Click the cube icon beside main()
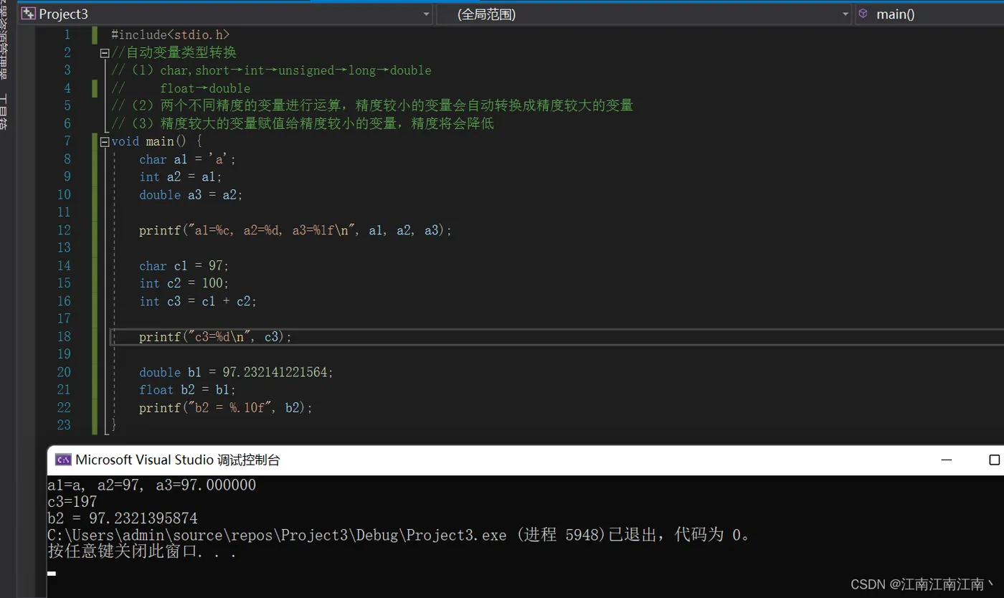This screenshot has height=598, width=1004. click(863, 14)
